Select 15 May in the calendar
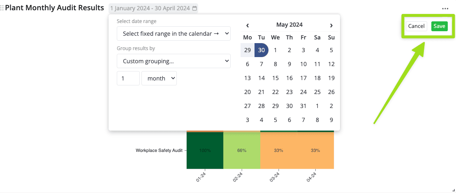Screen dimensions: 456x193 [275, 78]
